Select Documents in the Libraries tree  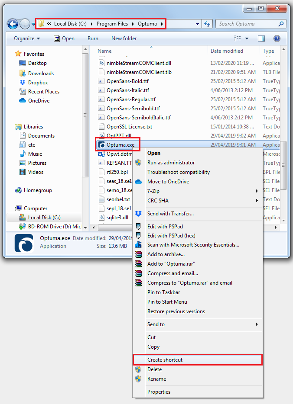coord(41,135)
